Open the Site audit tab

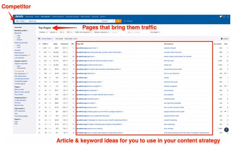click(95, 16)
